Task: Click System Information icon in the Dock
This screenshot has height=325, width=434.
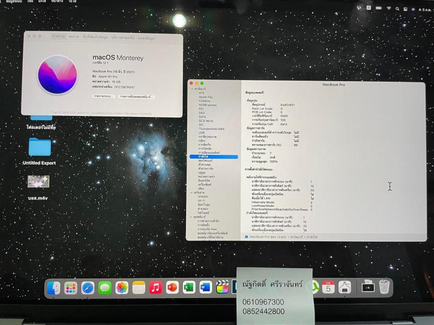Action: point(344,288)
